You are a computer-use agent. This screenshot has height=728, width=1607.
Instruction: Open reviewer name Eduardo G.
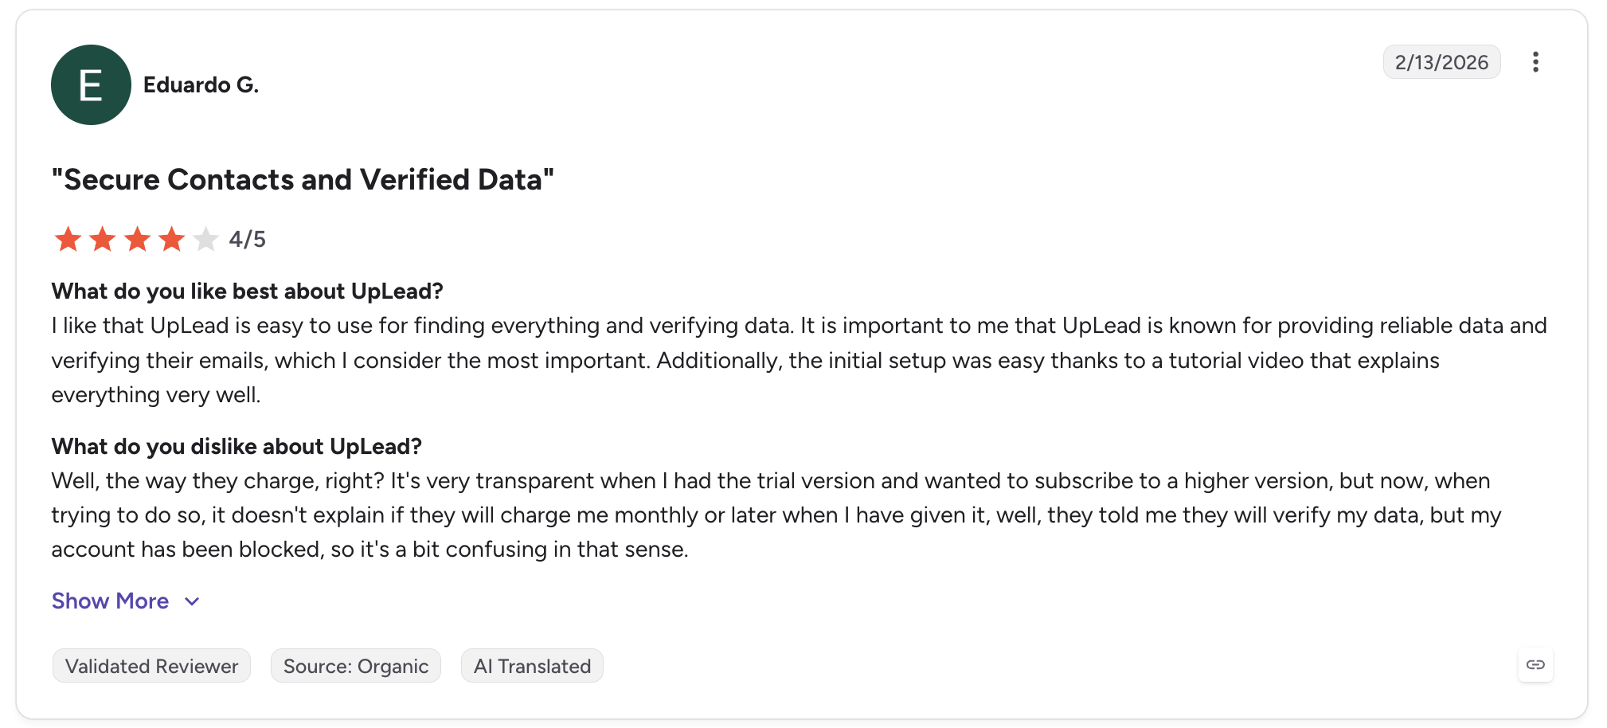click(201, 84)
